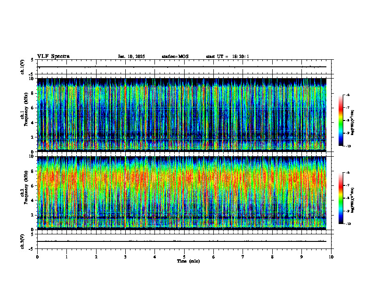The width and height of the screenshot is (373, 288).
Task: Click the "-10" label on ch.2 color scale
Action: [x=348, y=224]
